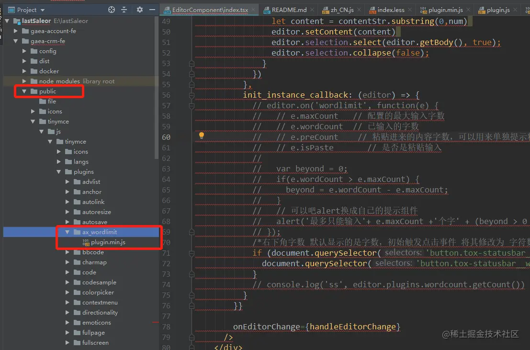Click the Project panel vertical scrollbar
Viewport: 530px width, 350px height.
157,88
